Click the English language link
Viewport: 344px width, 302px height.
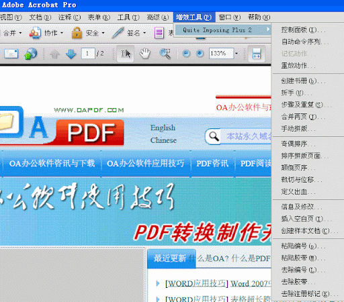click(x=163, y=128)
